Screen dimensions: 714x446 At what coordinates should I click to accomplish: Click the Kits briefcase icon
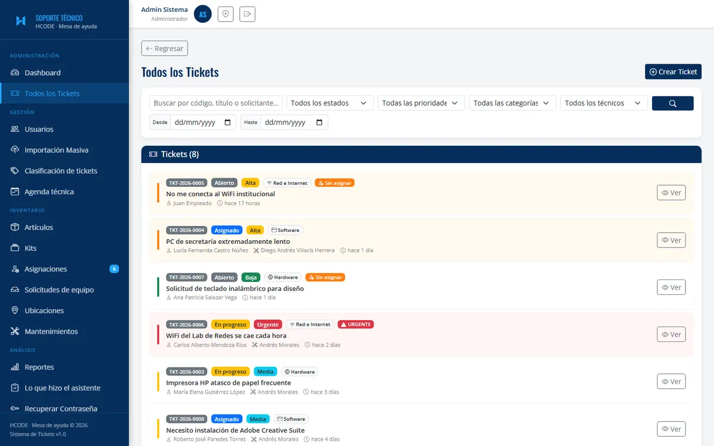pos(15,248)
